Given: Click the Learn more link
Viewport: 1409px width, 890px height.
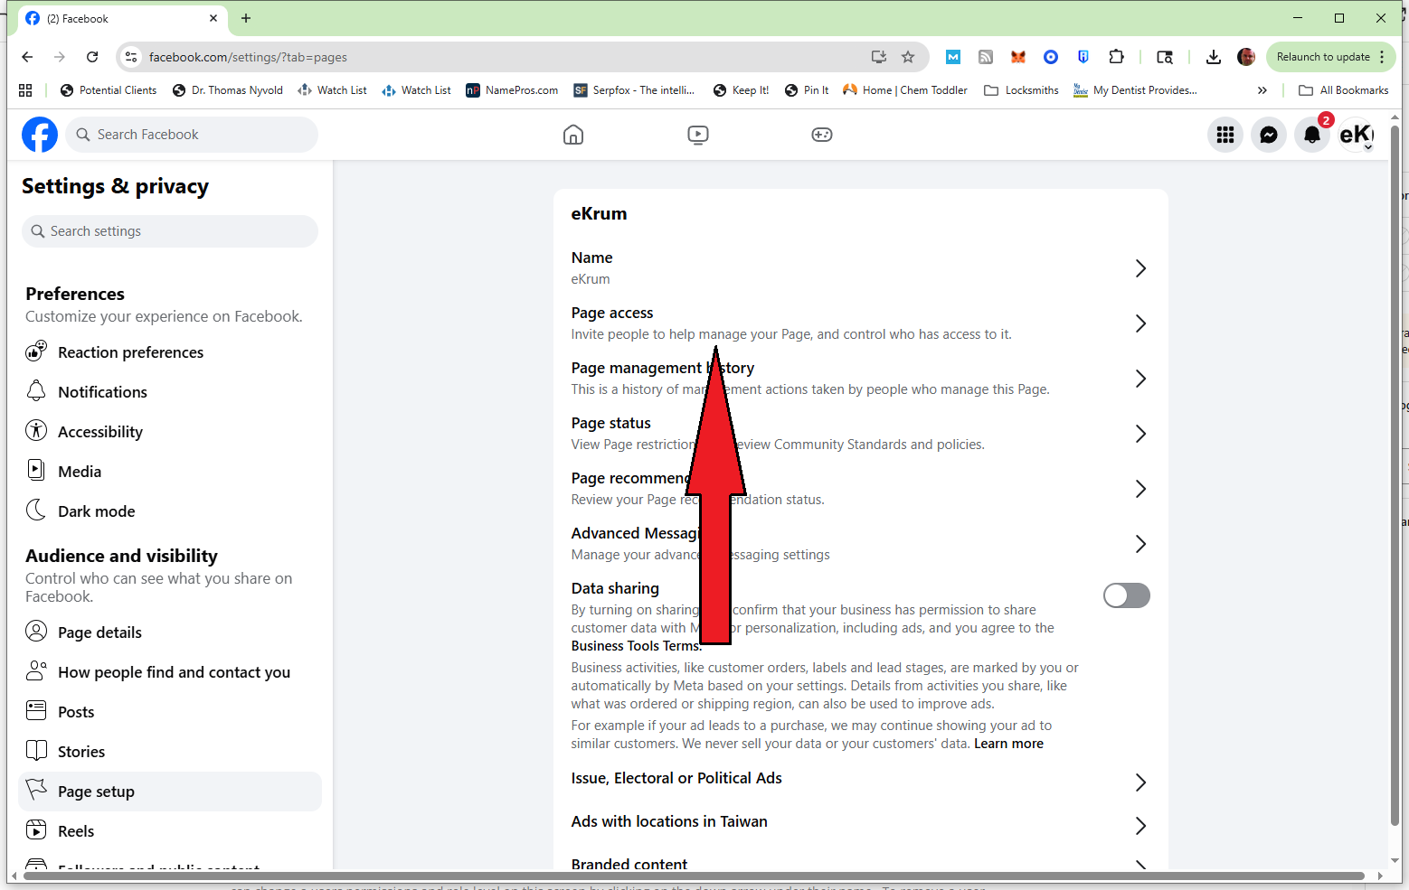Looking at the screenshot, I should [x=1008, y=744].
